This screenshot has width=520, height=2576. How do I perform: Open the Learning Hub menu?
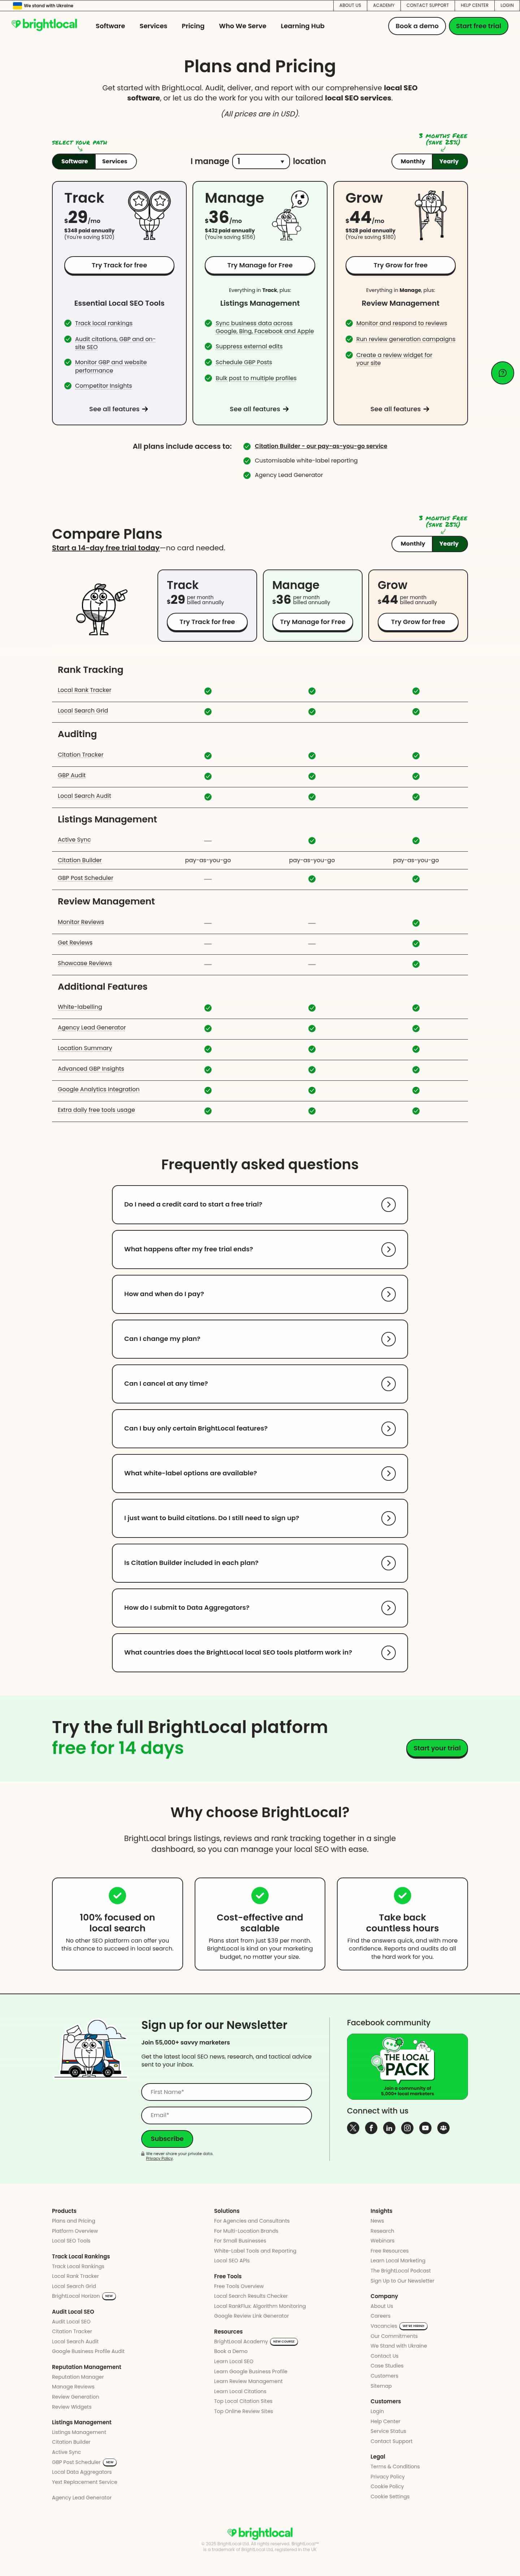[x=302, y=26]
